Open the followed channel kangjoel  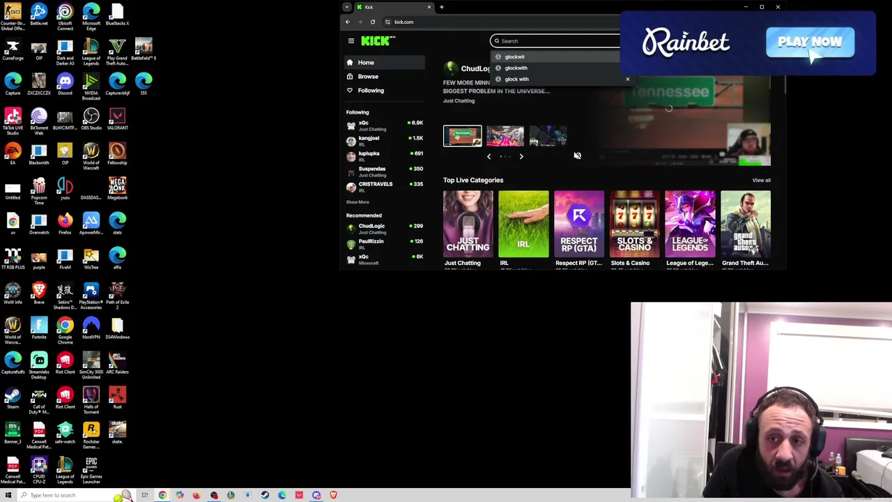click(x=385, y=140)
